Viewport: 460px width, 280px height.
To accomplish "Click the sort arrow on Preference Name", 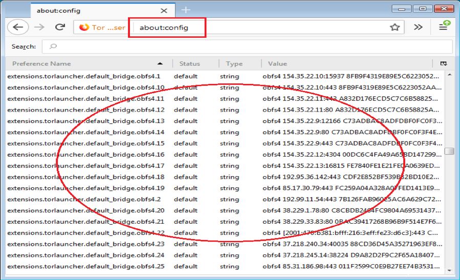I will coord(160,63).
